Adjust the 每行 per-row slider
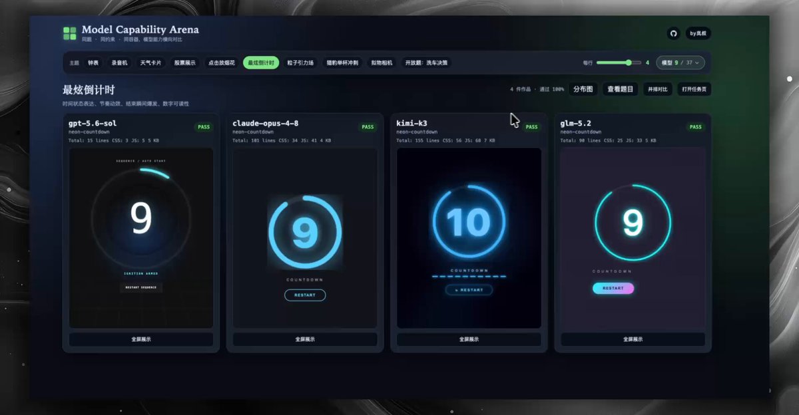 tap(619, 63)
